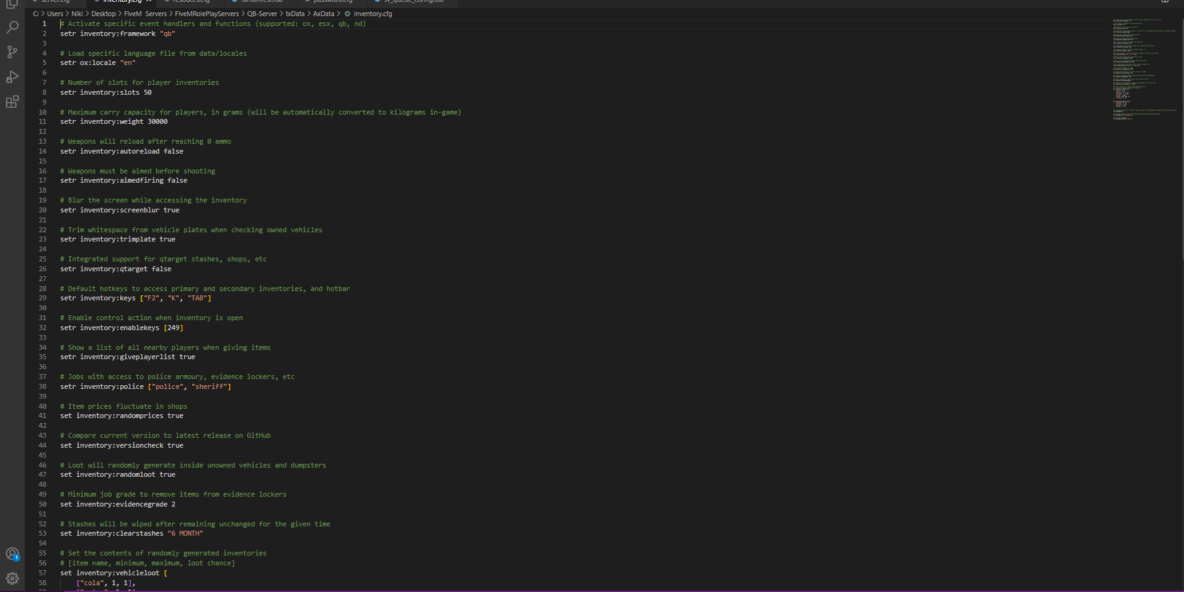Open the Search panel icon

pyautogui.click(x=12, y=27)
